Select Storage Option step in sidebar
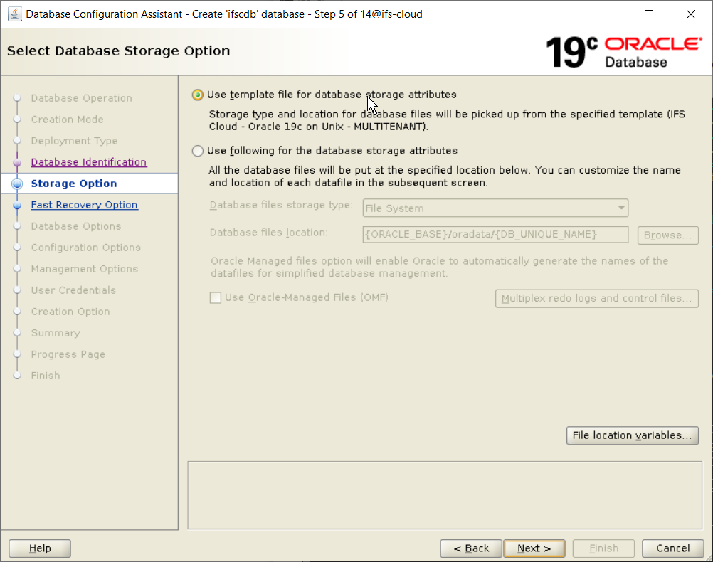Viewport: 713px width, 562px height. tap(74, 184)
